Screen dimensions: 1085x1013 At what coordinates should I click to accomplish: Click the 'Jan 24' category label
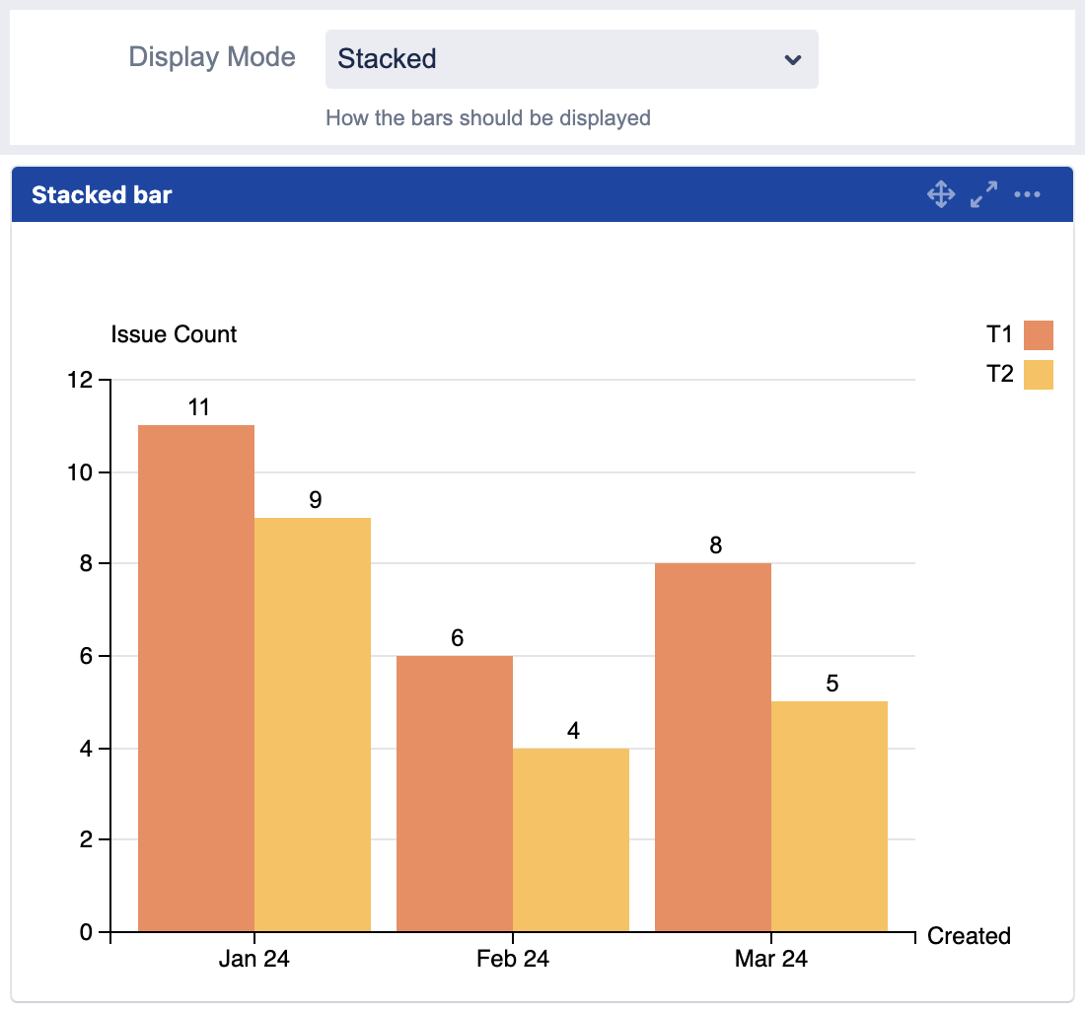pyautogui.click(x=253, y=958)
